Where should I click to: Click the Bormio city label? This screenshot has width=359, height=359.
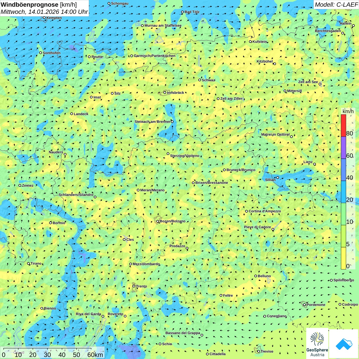coord(59,223)
